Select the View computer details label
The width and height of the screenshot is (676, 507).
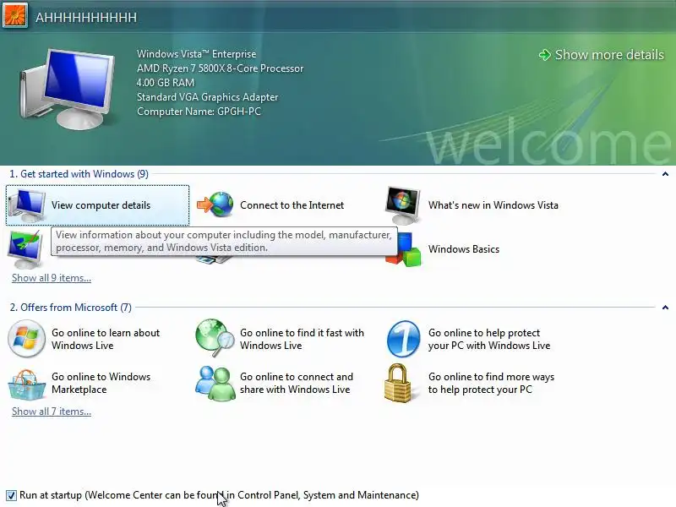(101, 205)
